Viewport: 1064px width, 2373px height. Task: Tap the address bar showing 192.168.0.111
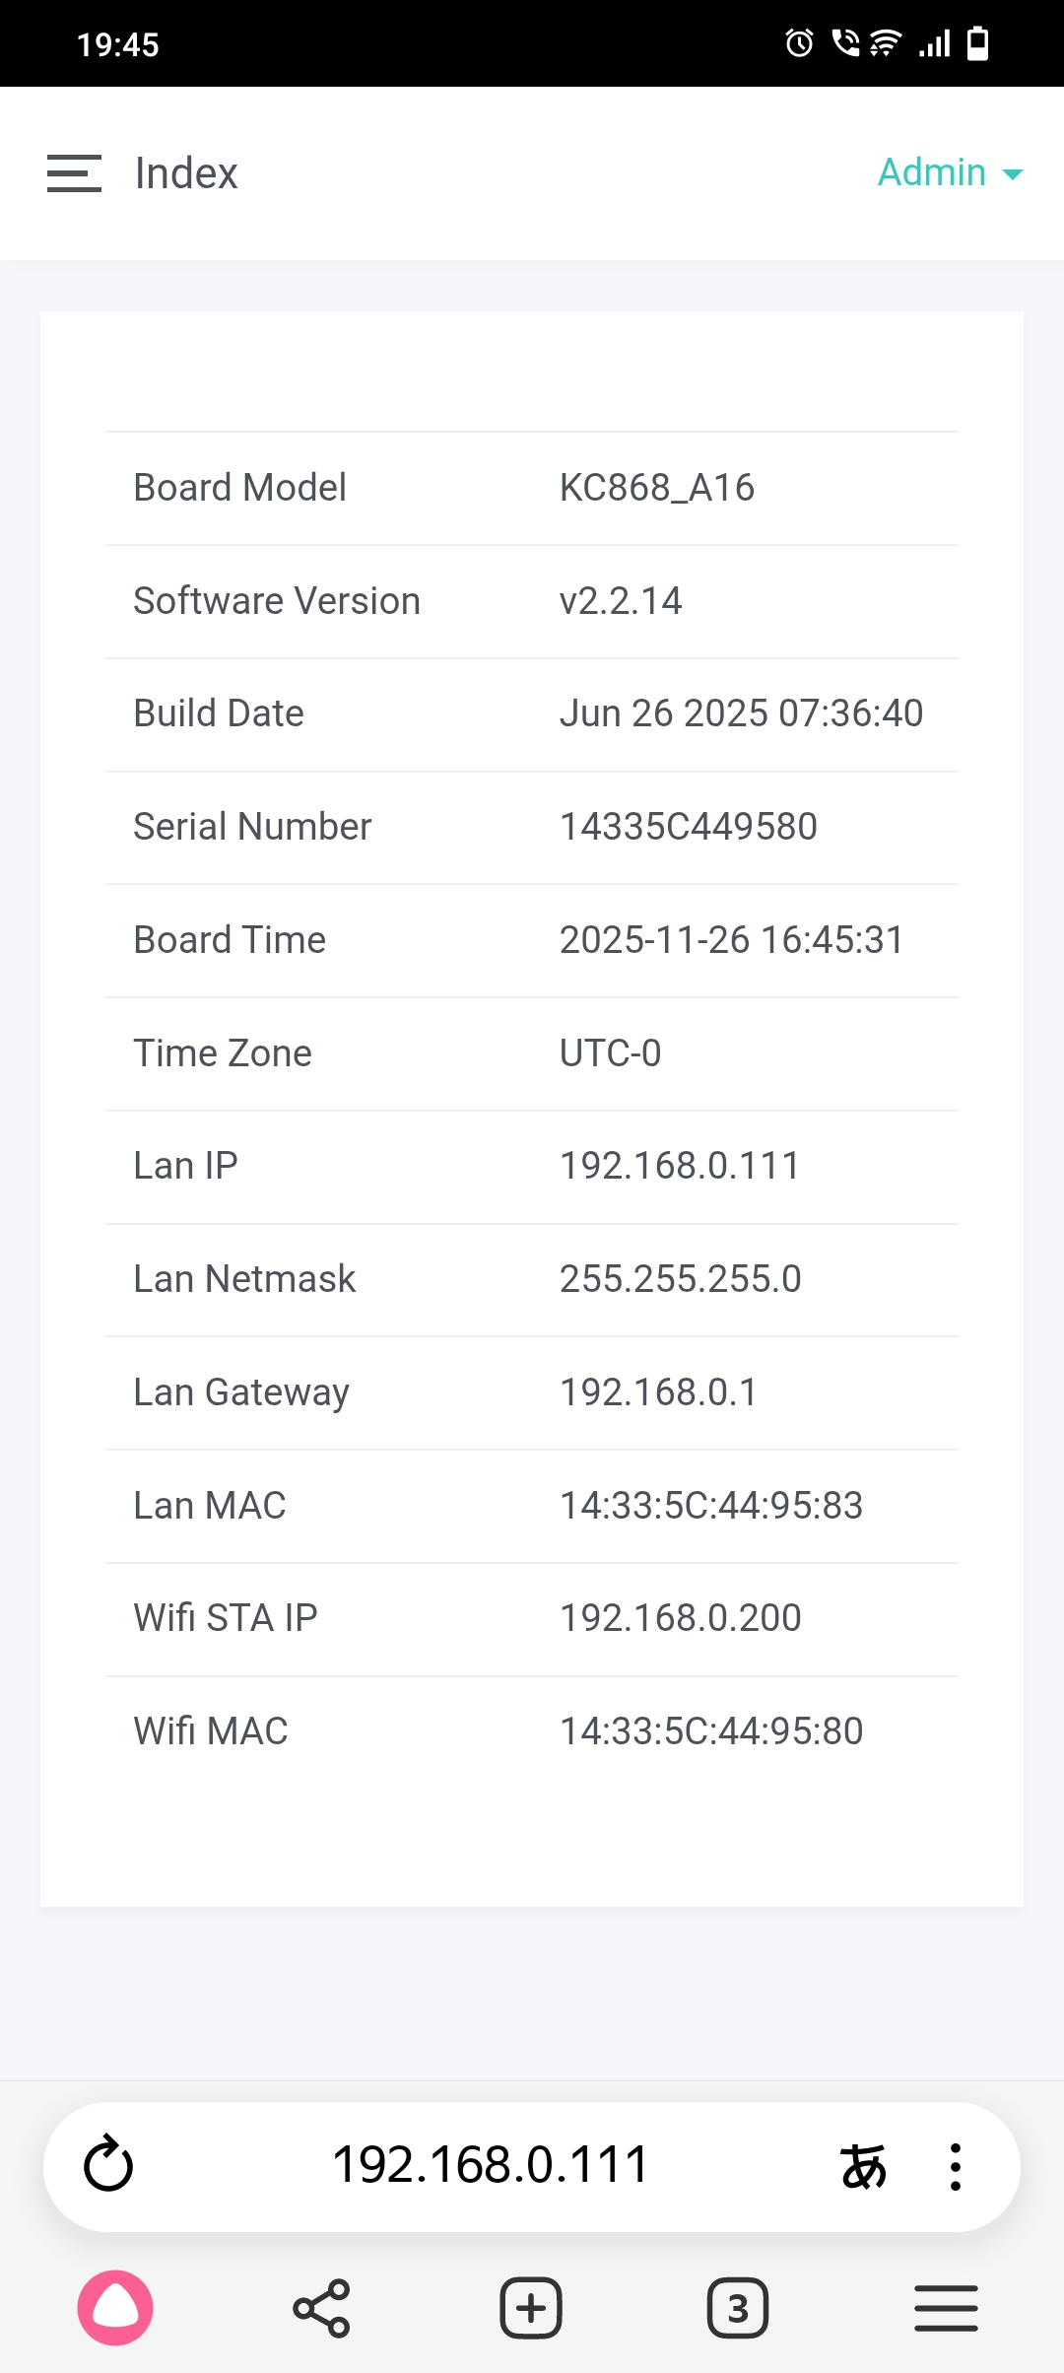[x=490, y=2165]
